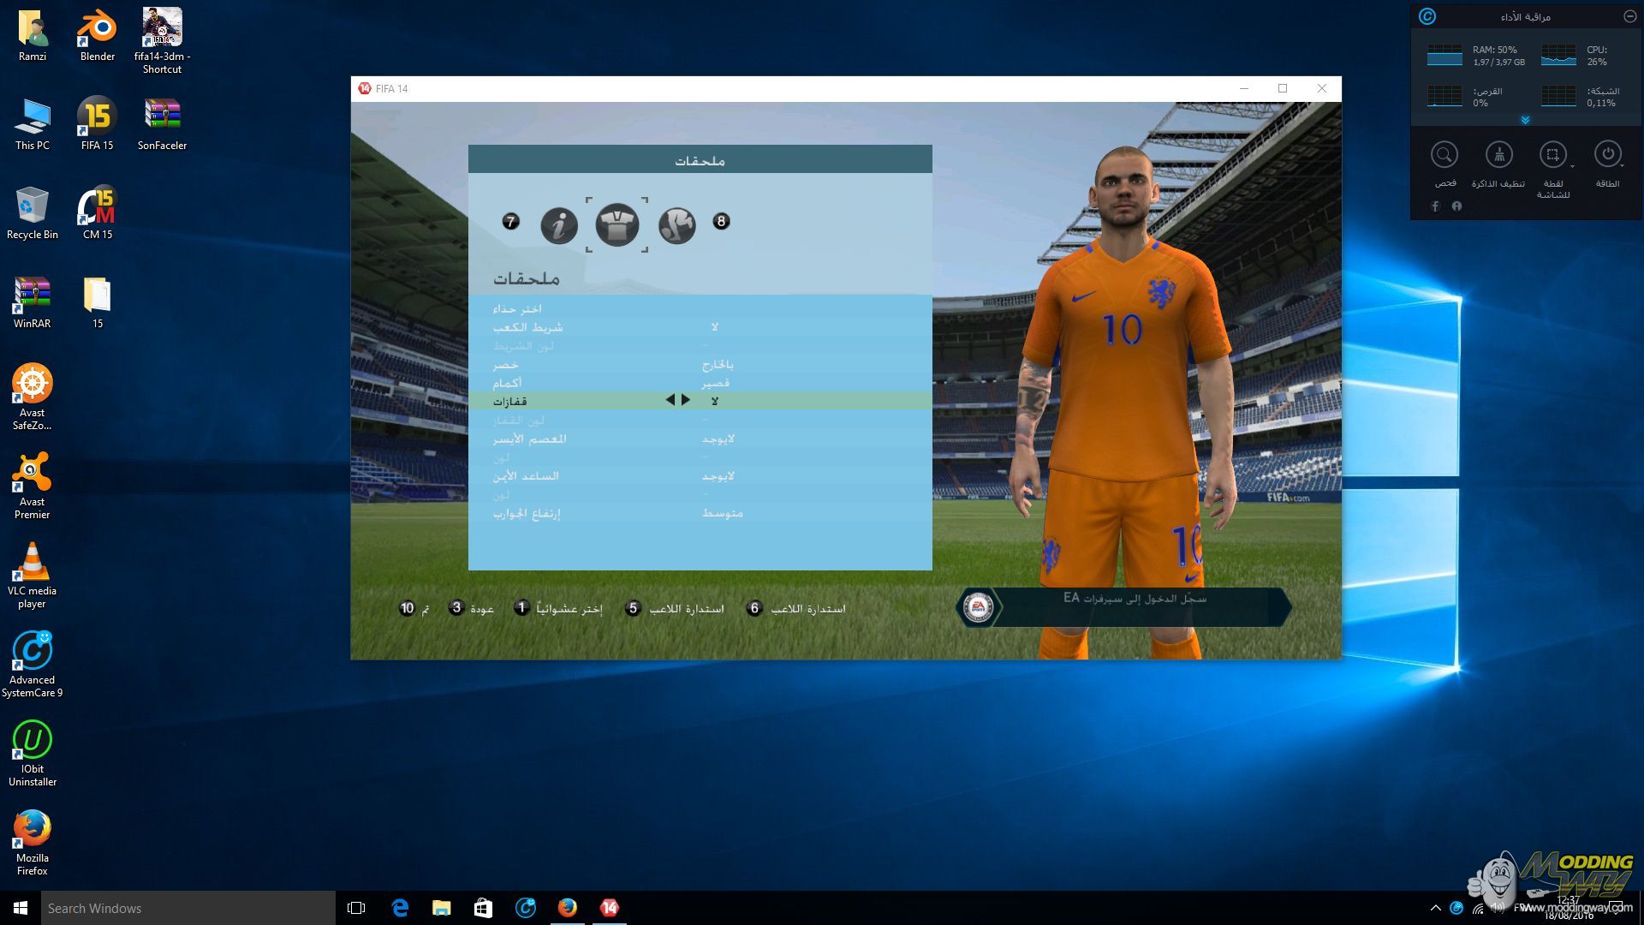Click in the Search Windows box
Viewport: 1644px width, 925px height.
tap(188, 908)
